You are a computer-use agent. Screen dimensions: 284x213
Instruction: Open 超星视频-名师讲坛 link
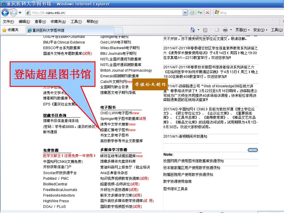115,184
